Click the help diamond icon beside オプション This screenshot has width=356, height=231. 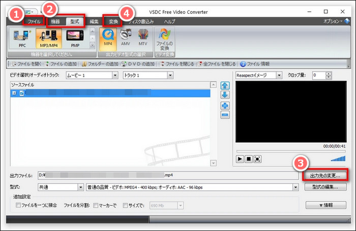[x=347, y=21]
